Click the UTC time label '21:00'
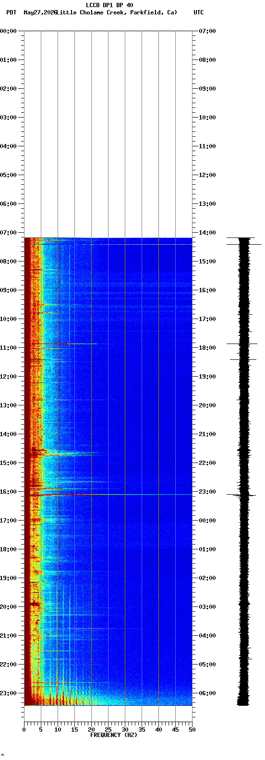This screenshot has height=760, width=265. [x=207, y=434]
